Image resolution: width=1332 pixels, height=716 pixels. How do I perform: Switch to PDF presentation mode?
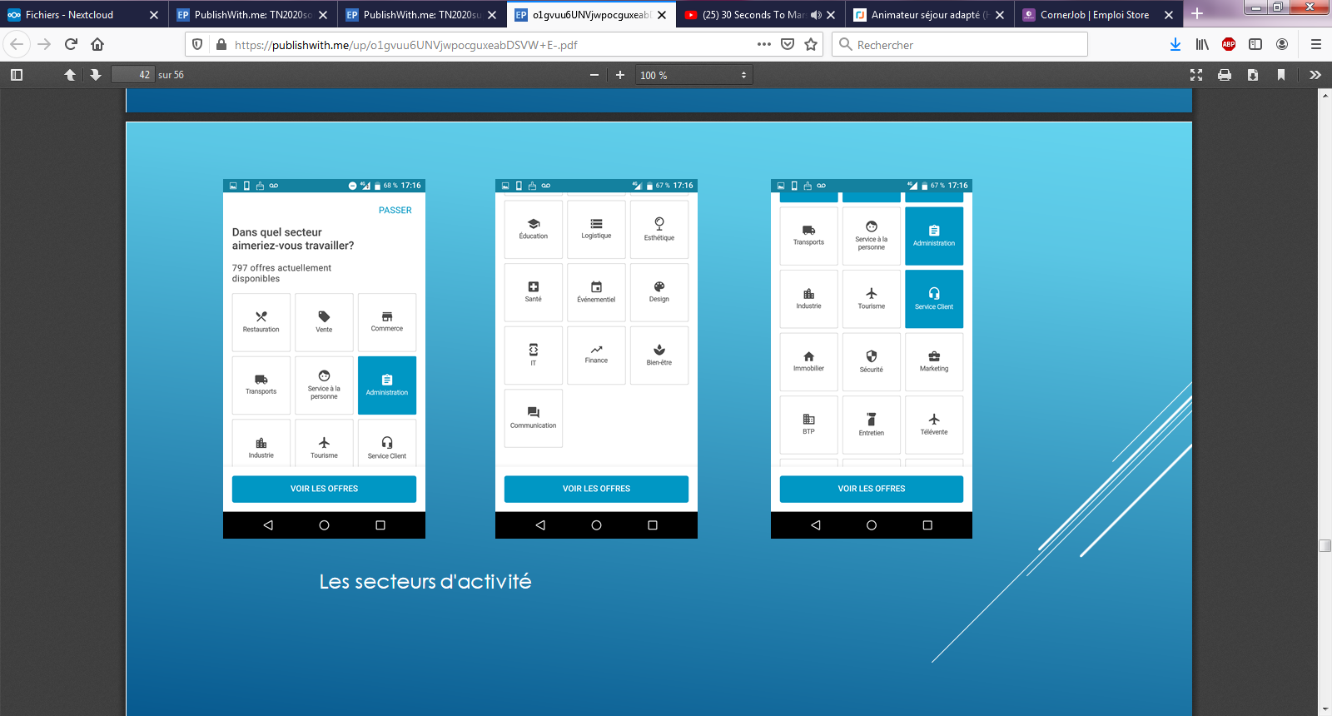1196,75
